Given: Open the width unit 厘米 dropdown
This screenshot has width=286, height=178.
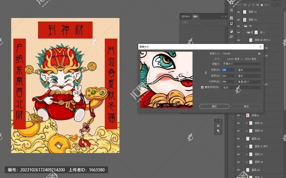Looking at the screenshot, I should (x=249, y=70).
